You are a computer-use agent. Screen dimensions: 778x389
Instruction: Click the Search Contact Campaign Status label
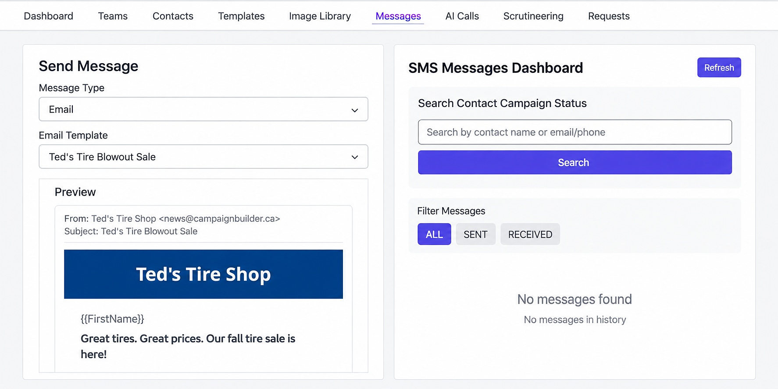(x=502, y=103)
